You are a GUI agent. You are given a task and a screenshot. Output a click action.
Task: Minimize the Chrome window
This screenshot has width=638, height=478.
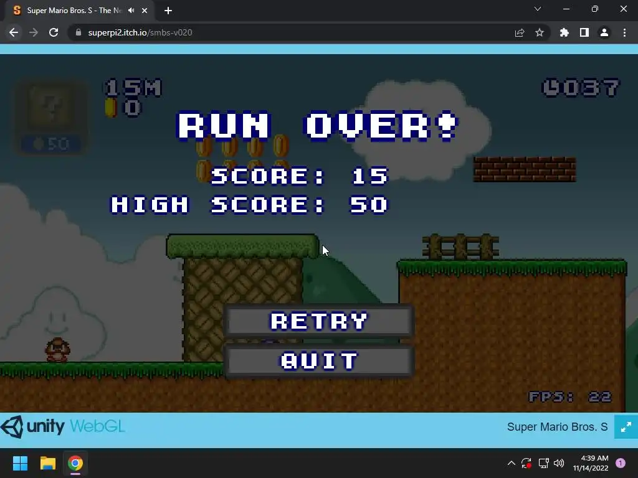click(x=566, y=9)
